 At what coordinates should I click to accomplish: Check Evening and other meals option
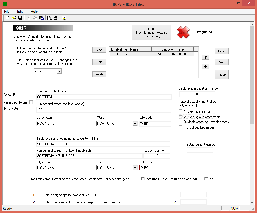[181, 117]
